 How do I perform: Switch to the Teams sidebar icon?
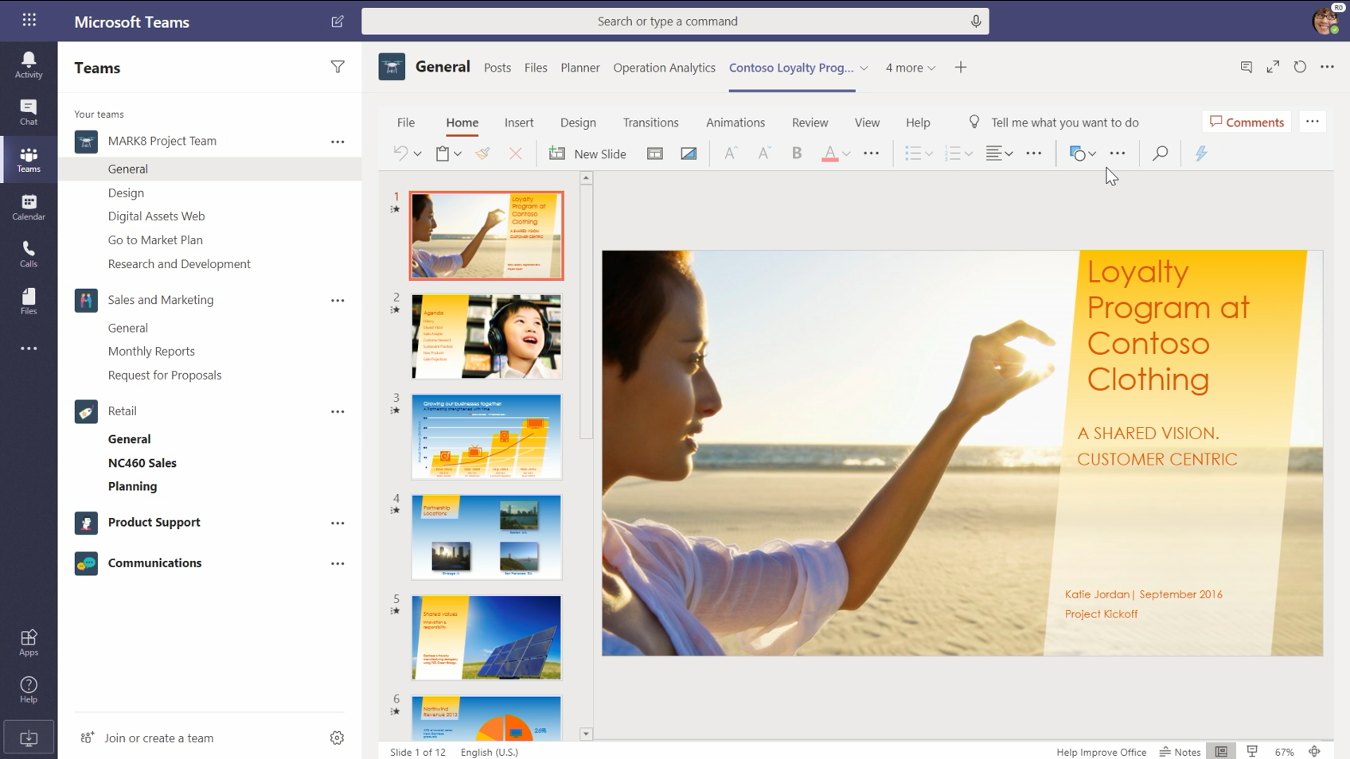tap(29, 159)
